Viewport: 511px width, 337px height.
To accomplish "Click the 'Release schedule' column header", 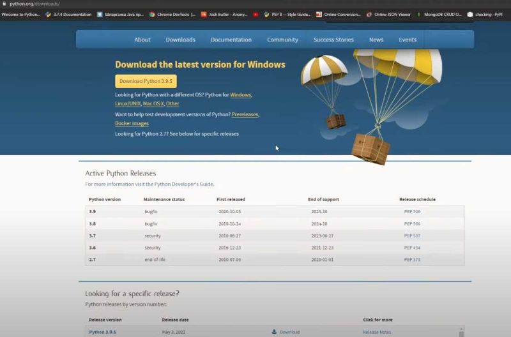I will click(x=417, y=199).
